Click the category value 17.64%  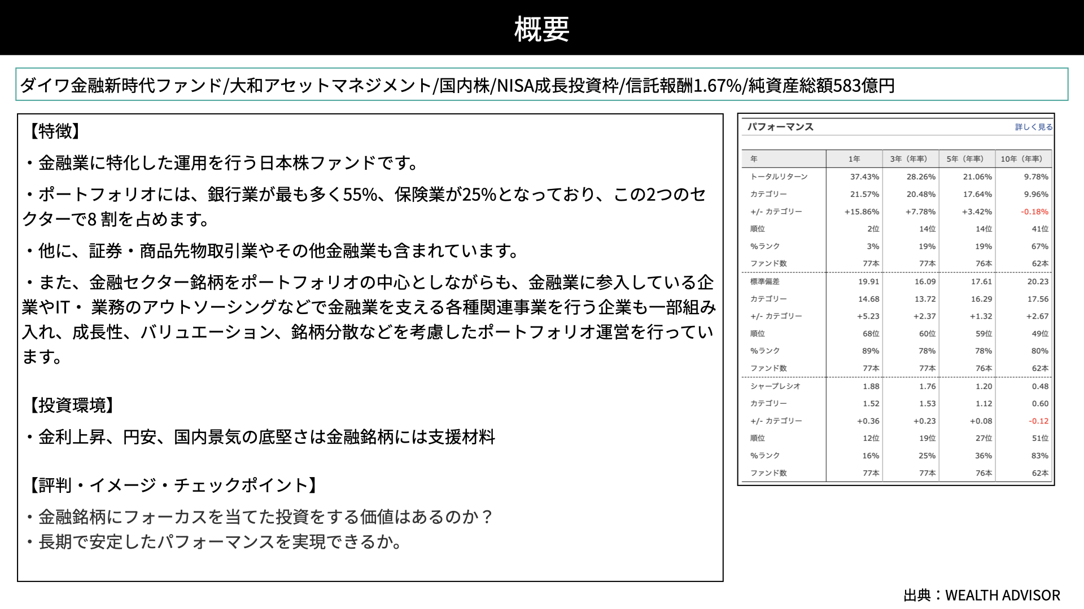977,194
